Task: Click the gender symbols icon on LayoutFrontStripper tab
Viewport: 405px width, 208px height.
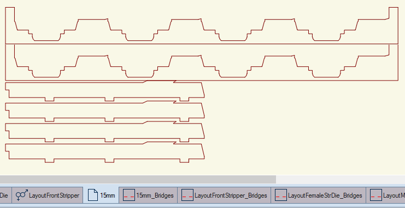Action: coord(22,195)
